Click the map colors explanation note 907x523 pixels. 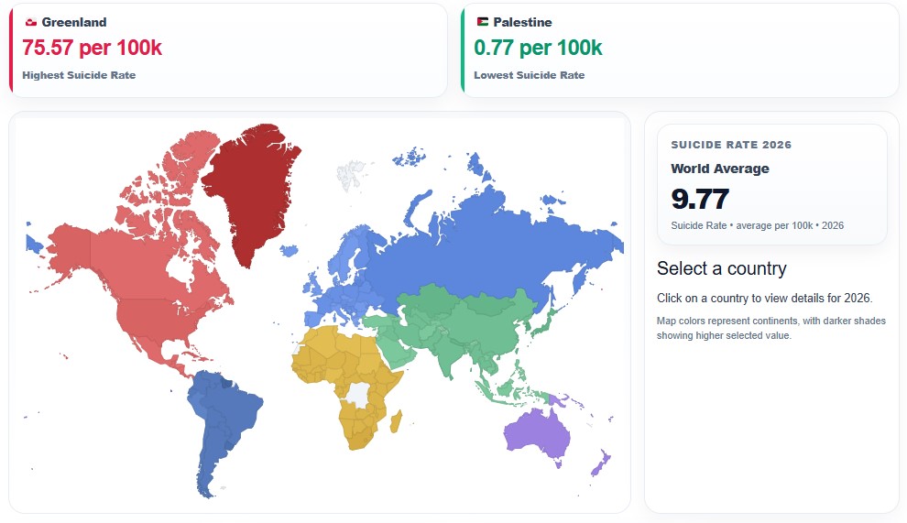[x=771, y=328]
